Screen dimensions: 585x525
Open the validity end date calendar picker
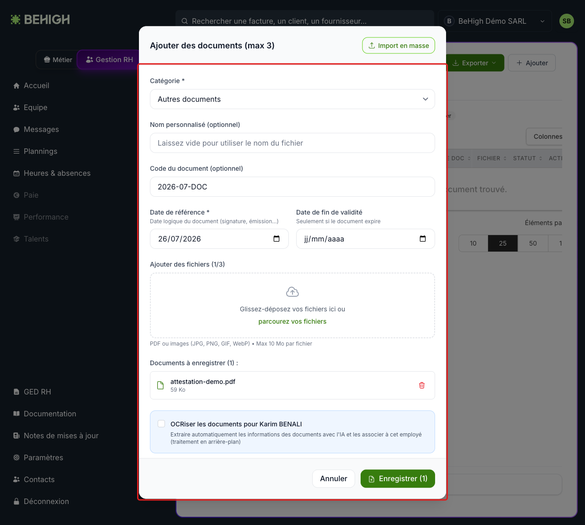[x=423, y=239]
